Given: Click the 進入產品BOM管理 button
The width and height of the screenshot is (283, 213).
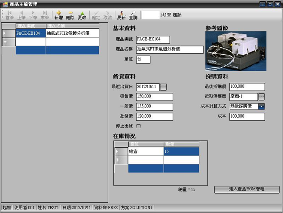Looking at the screenshot, I should coord(246,189).
